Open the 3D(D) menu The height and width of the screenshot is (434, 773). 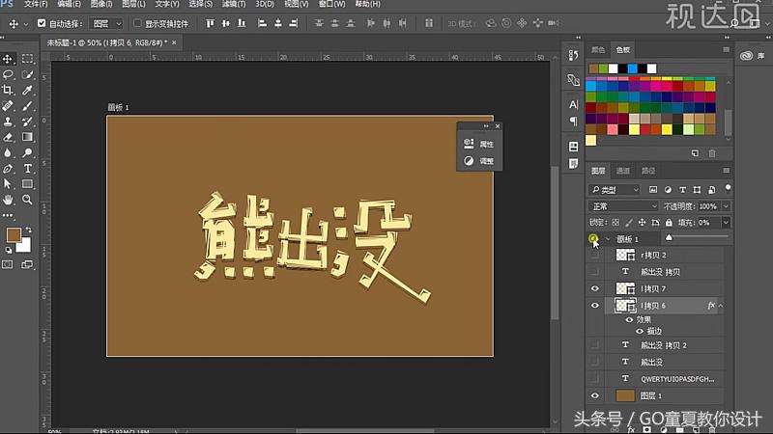265,4
